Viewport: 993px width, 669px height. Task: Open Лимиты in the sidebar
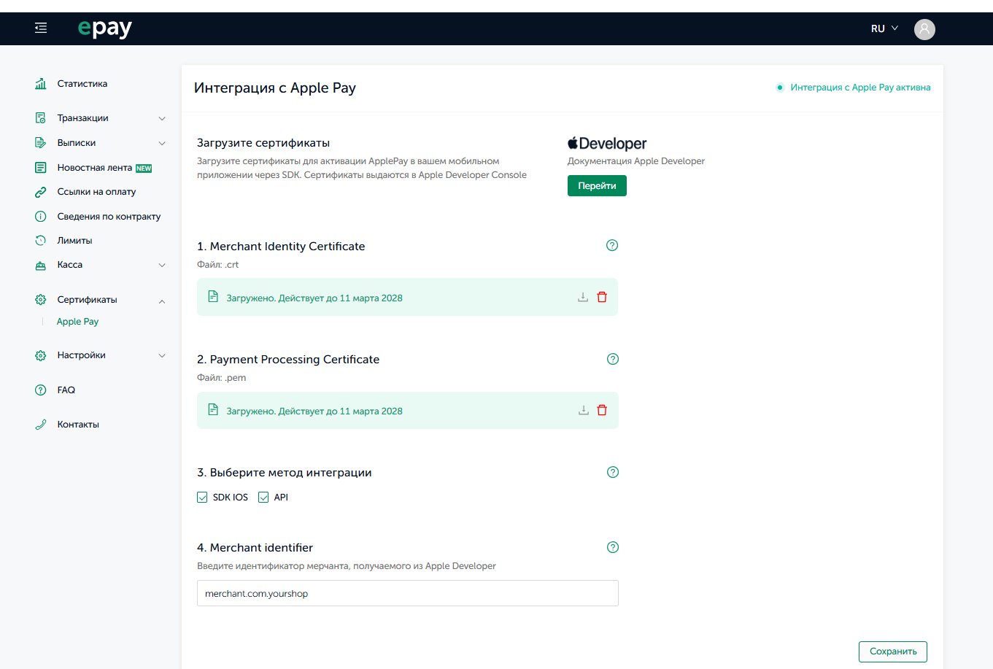pyautogui.click(x=74, y=241)
